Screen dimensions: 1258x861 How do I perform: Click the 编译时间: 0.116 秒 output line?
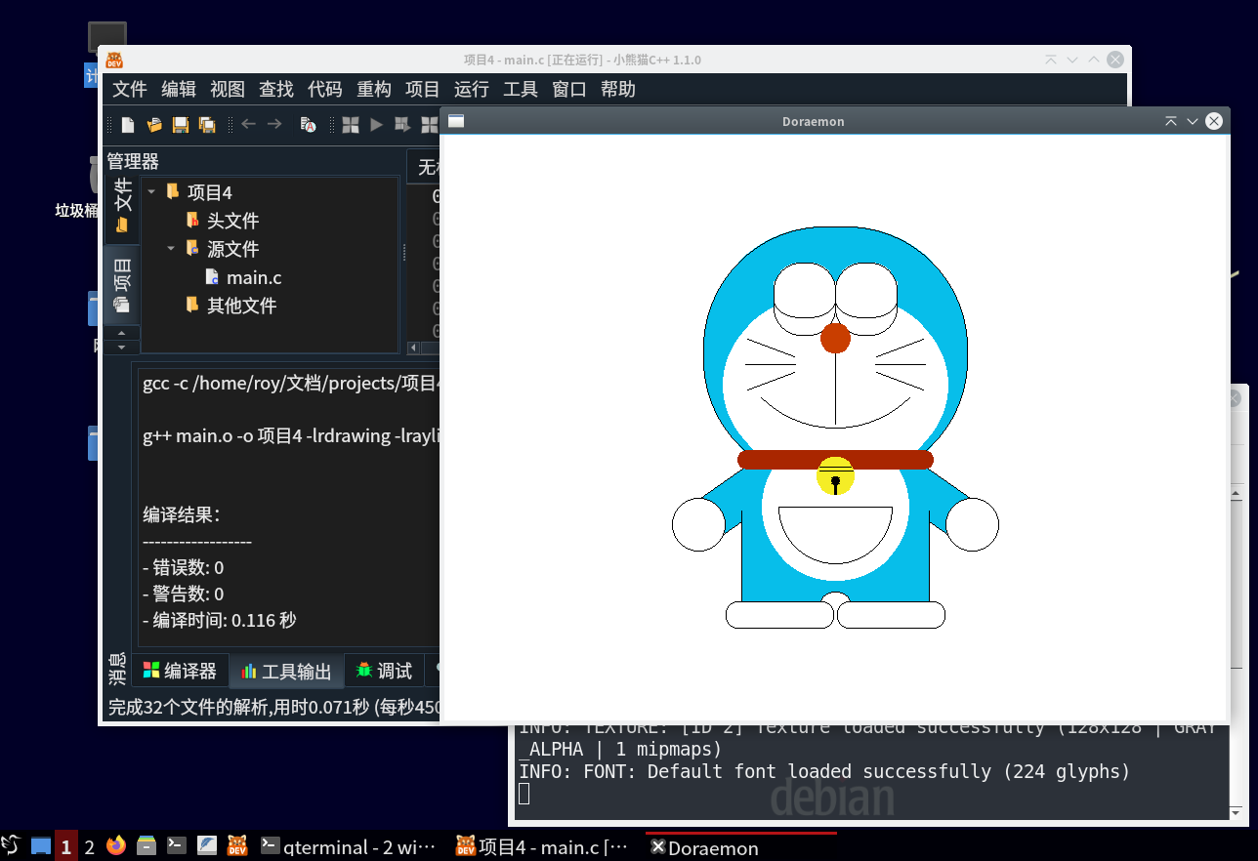click(x=220, y=620)
